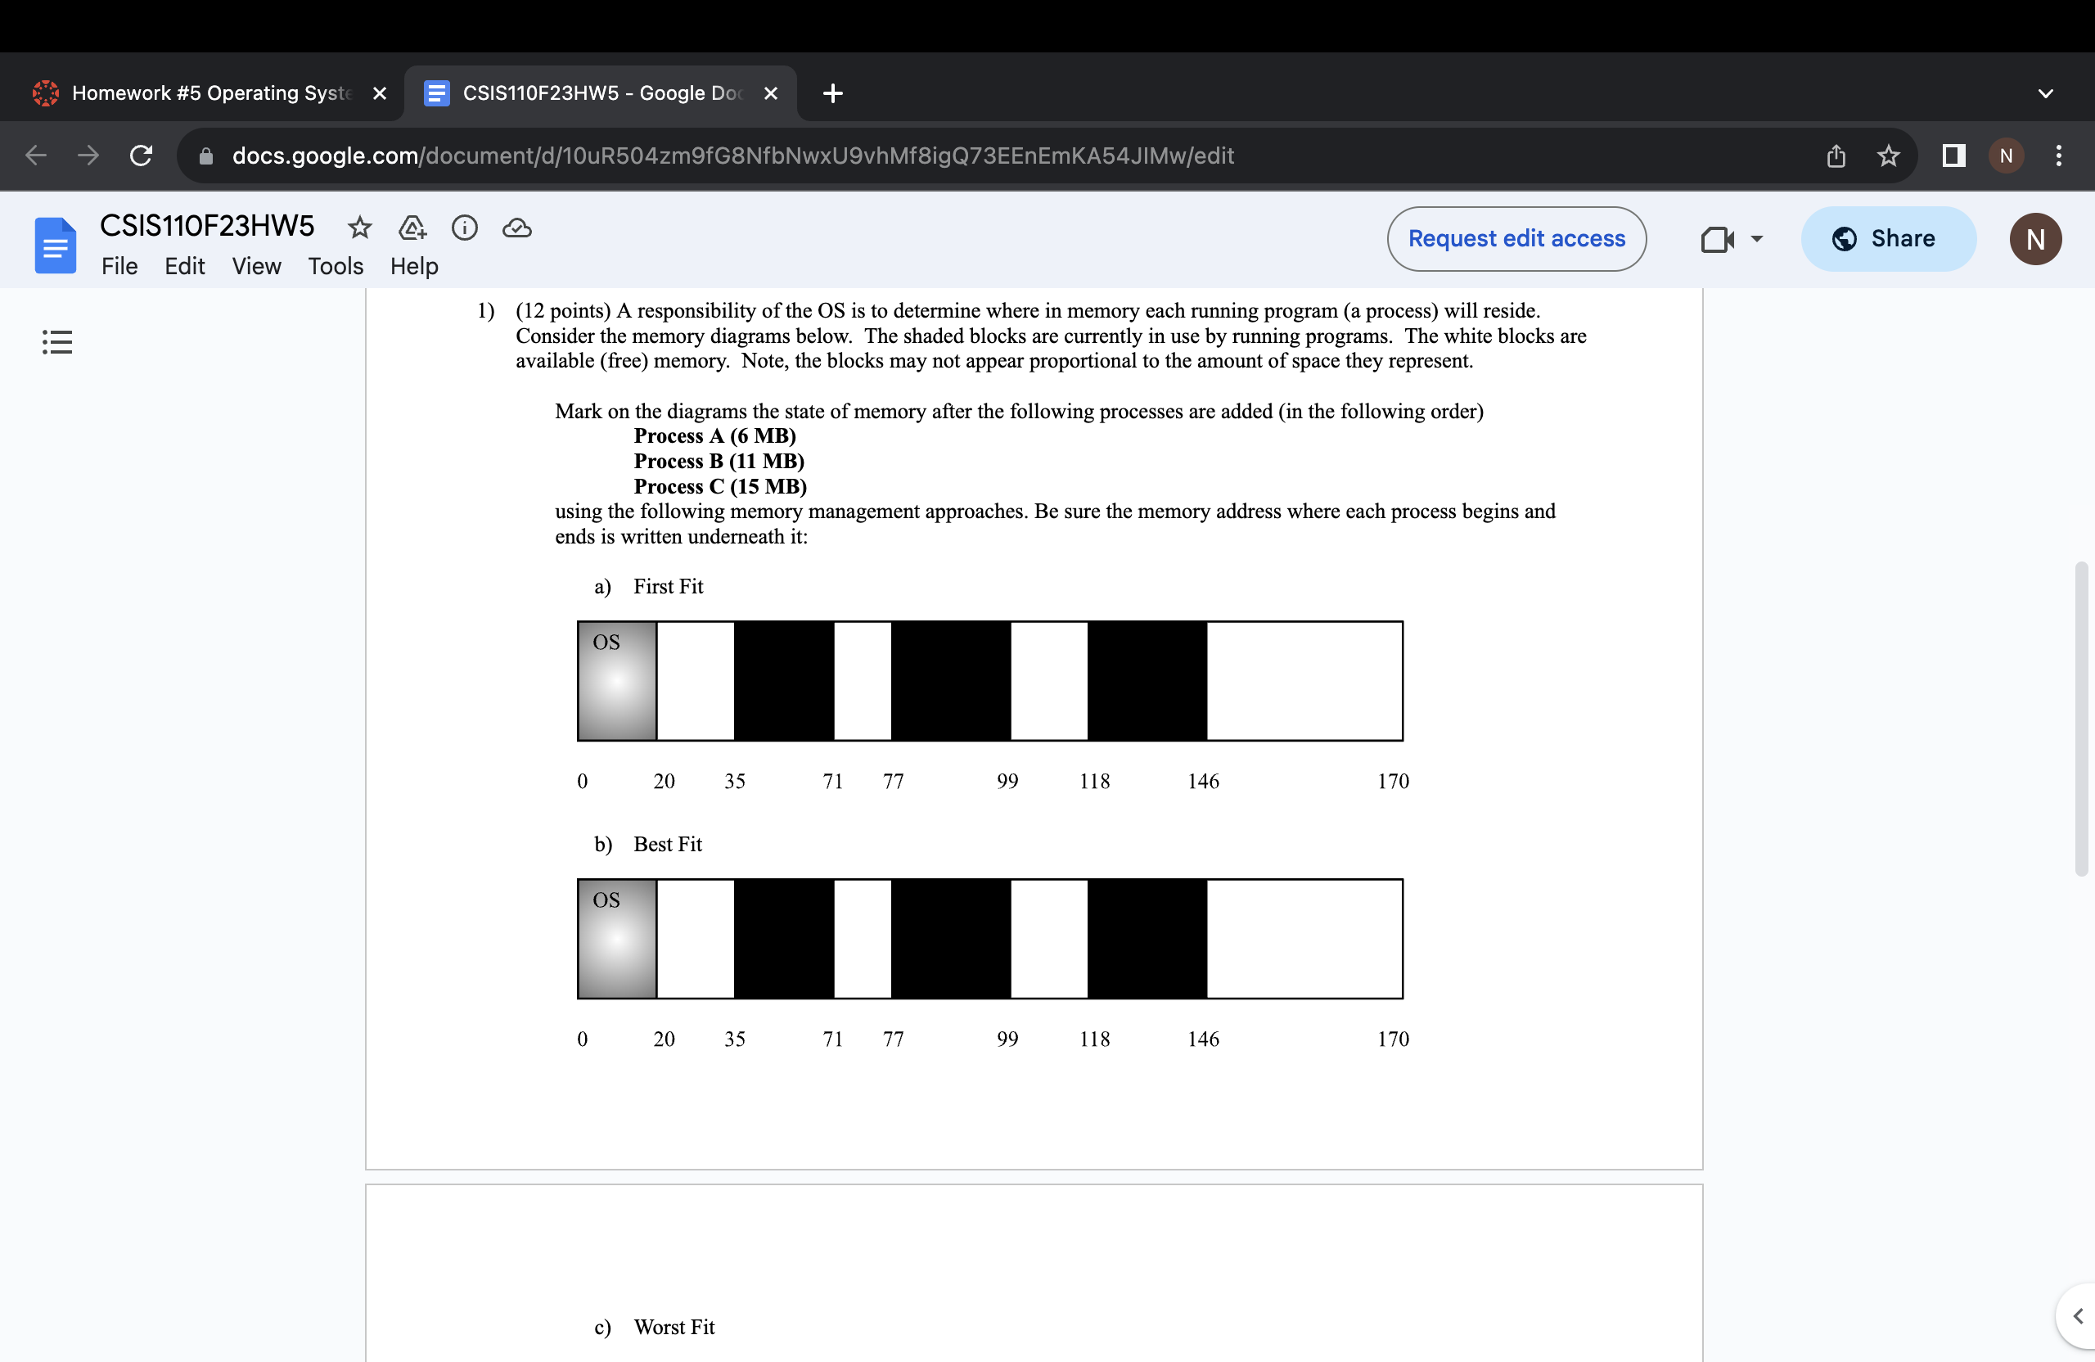2095x1362 pixels.
Task: Expand the video call dropdown arrow
Action: [x=1757, y=238]
